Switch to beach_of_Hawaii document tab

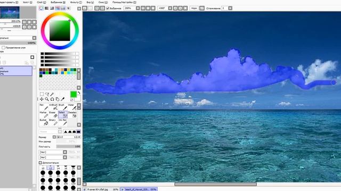pos(139,189)
